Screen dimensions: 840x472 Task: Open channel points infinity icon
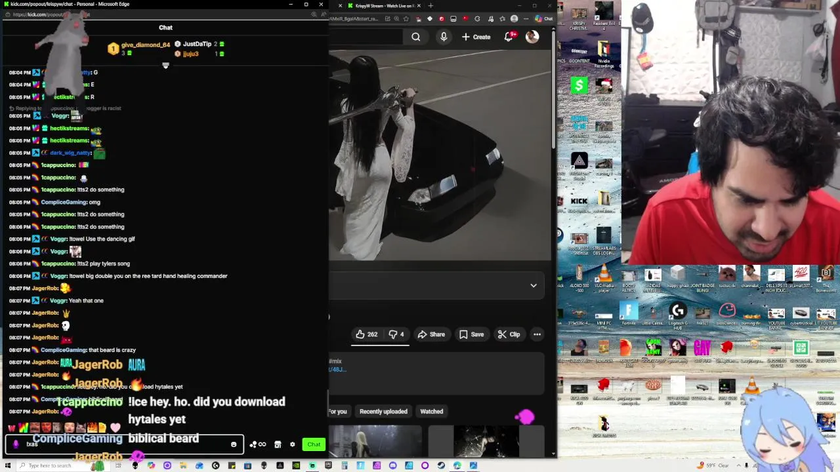tap(258, 444)
